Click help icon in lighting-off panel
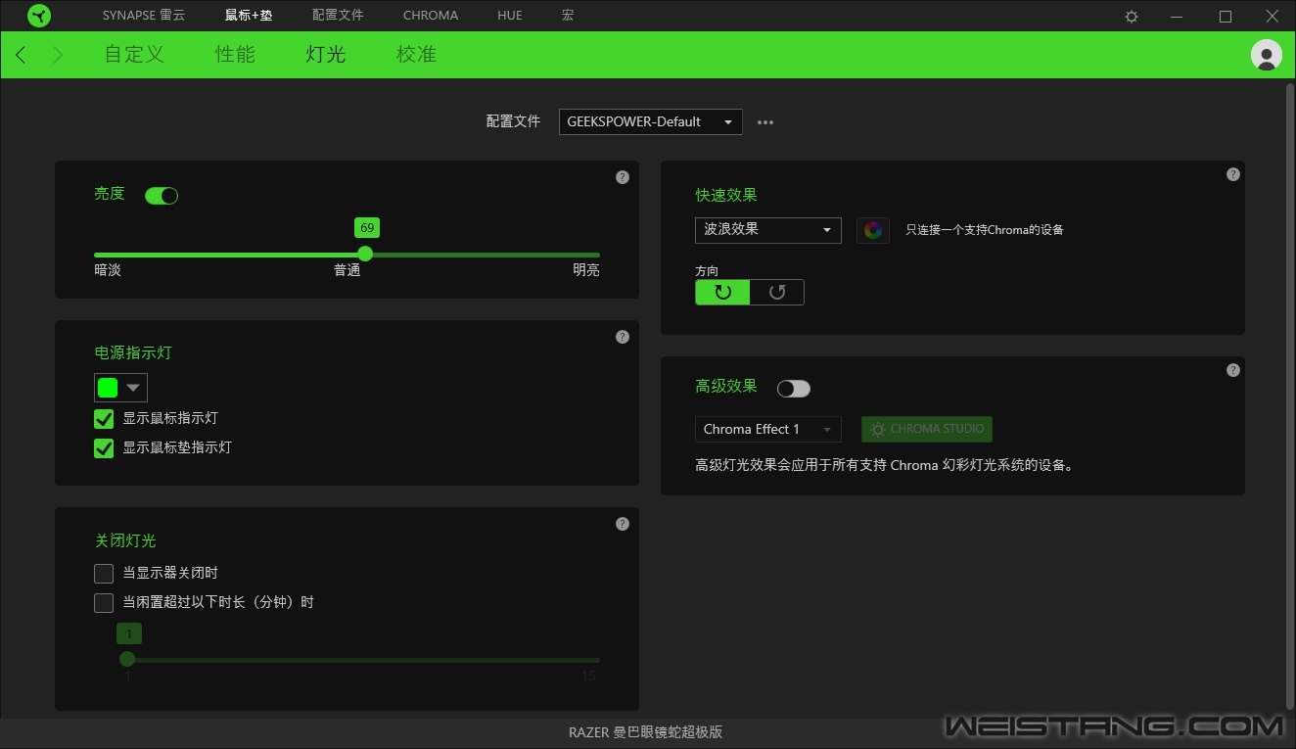The image size is (1296, 749). 623,524
